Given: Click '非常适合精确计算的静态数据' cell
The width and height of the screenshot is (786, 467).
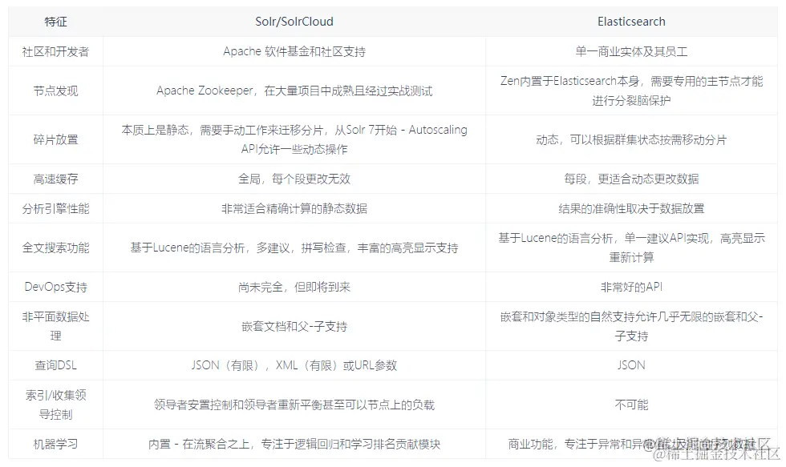Looking at the screenshot, I should [x=294, y=208].
